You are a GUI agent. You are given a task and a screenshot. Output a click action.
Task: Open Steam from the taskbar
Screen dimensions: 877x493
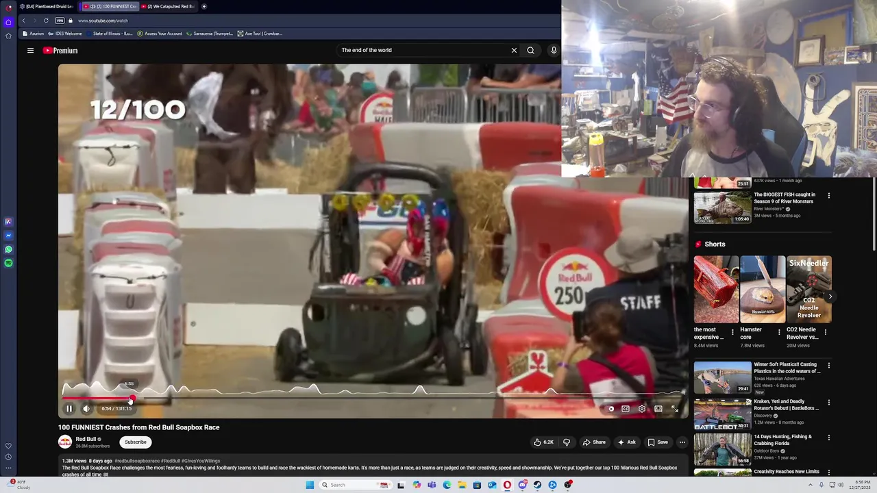coord(537,485)
